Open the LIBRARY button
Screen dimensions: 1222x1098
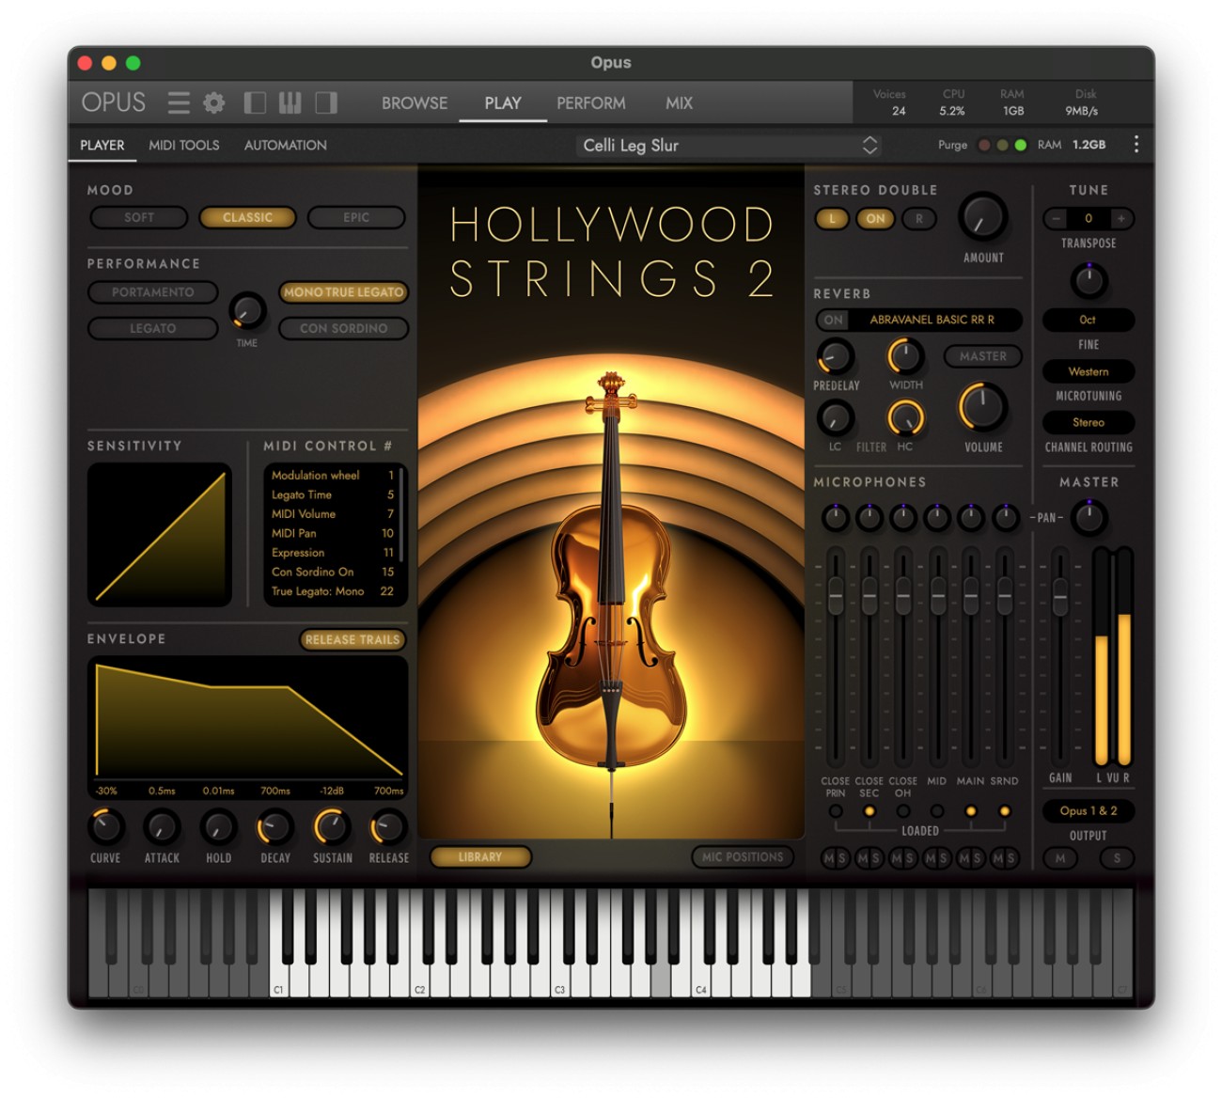[480, 857]
